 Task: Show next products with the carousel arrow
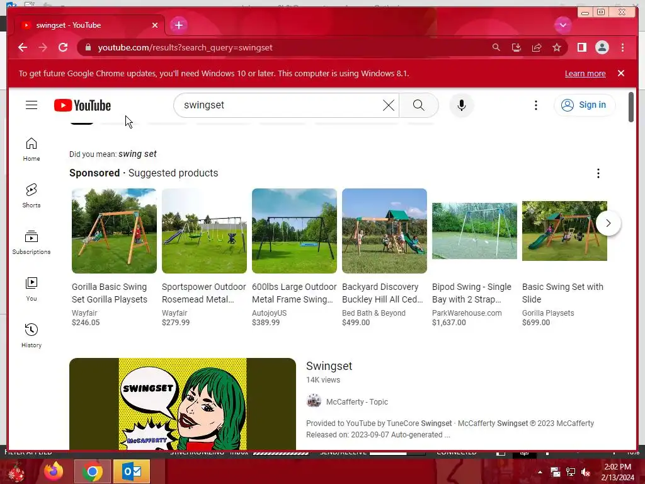click(x=608, y=223)
